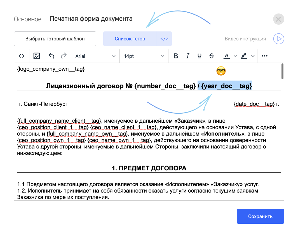The image size is (298, 231).
Task: Open the 14pt font size dropdown
Action: click(x=144, y=56)
